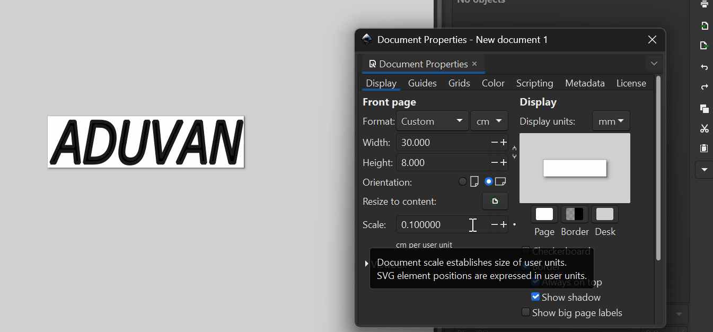Click the dialog's vertical scrollbar
This screenshot has height=332, width=713.
pyautogui.click(x=658, y=168)
